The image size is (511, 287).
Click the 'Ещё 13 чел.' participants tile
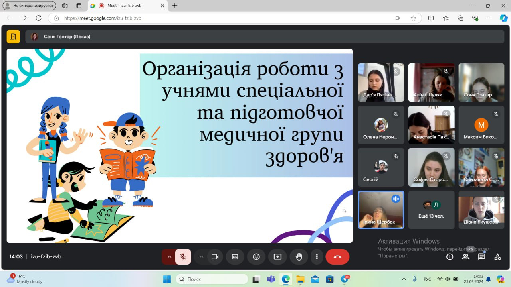(431, 210)
